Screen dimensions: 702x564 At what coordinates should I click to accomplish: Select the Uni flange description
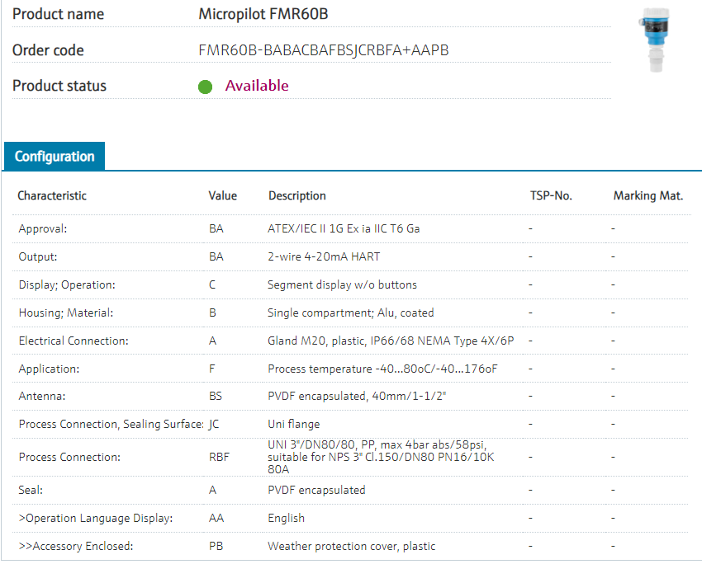(294, 424)
